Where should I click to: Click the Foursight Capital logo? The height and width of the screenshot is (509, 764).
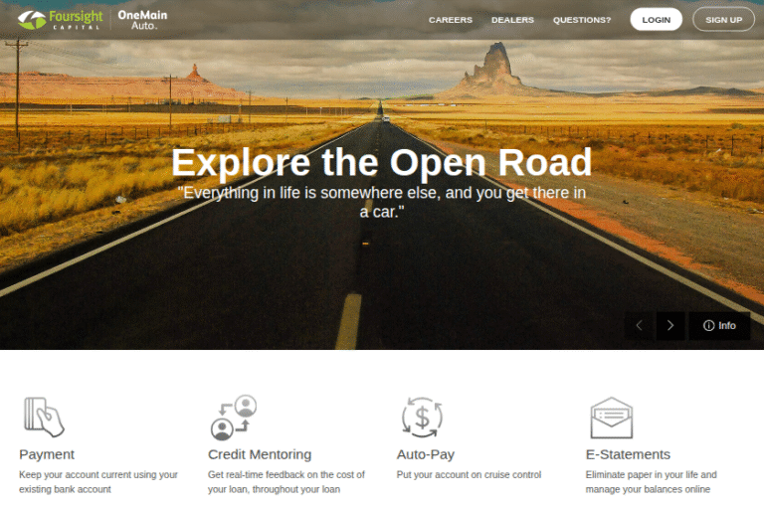(61, 20)
